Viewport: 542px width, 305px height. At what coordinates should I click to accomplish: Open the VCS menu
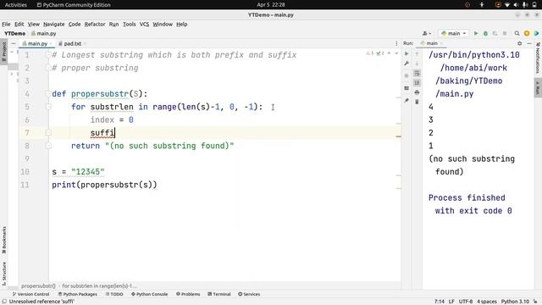click(x=144, y=25)
